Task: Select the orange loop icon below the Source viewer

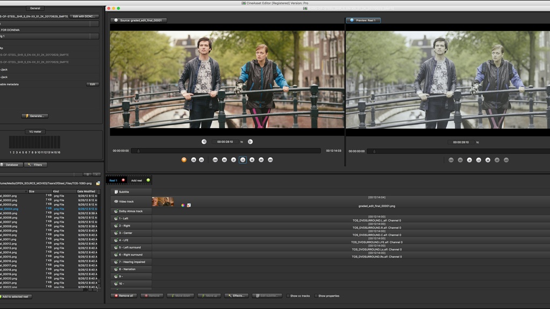Action: pos(183,159)
